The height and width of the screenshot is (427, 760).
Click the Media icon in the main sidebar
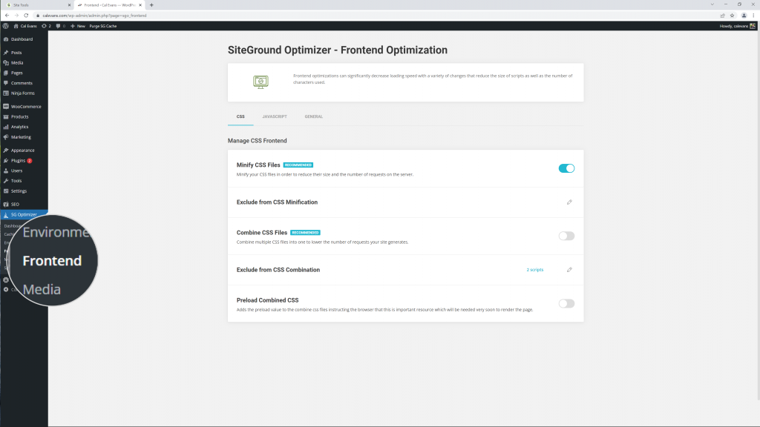tap(6, 62)
